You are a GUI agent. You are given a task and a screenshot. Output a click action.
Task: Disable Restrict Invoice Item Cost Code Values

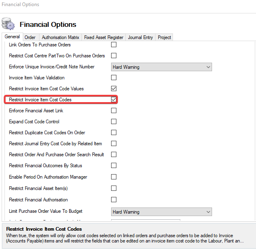click(x=114, y=89)
